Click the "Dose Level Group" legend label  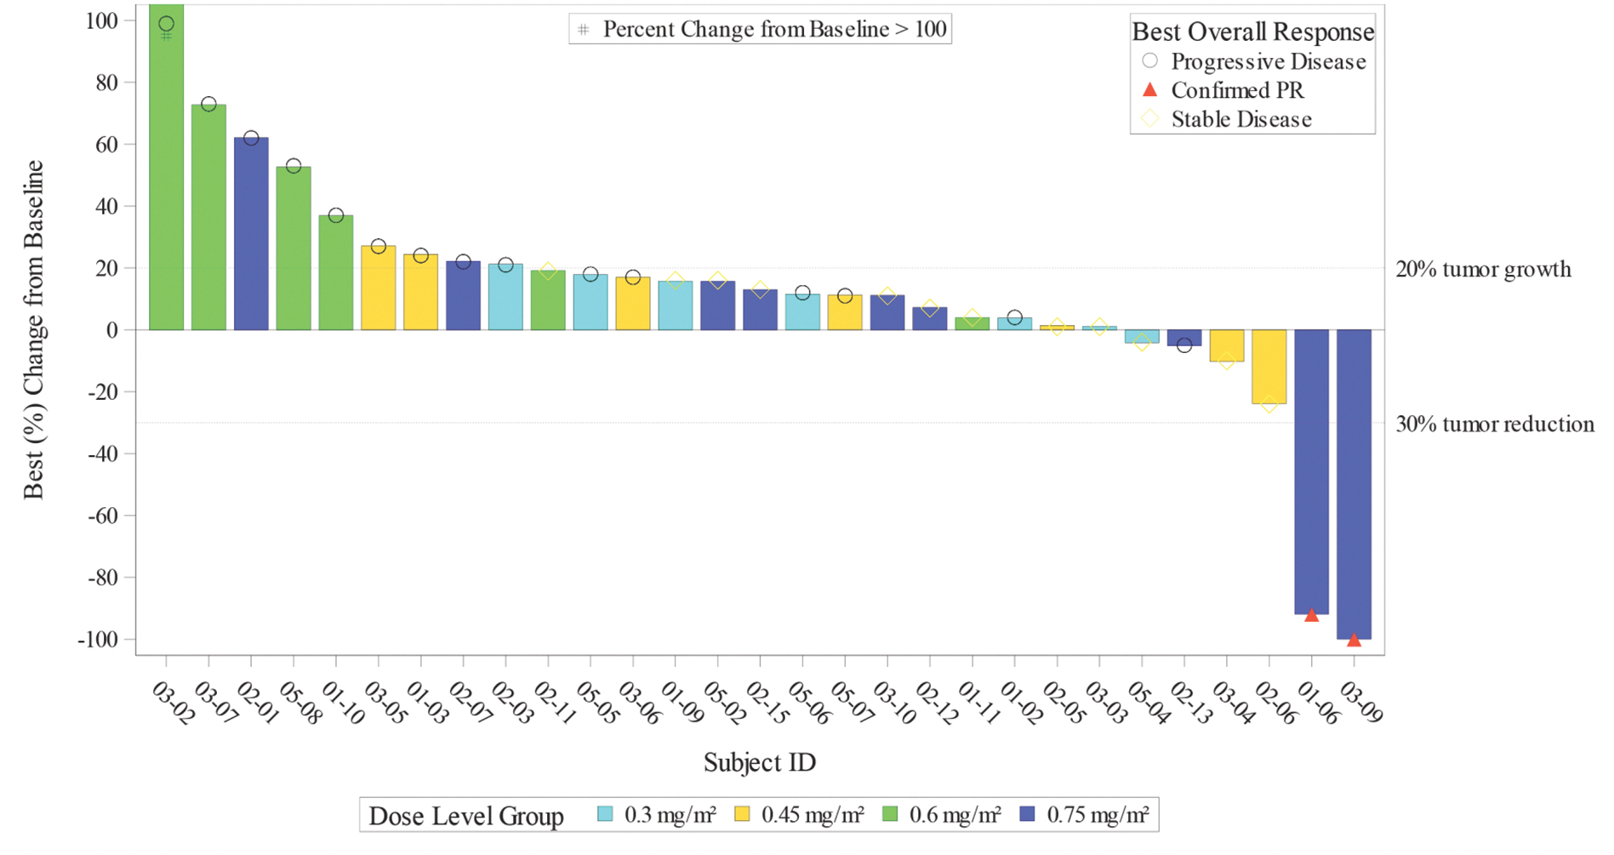pos(466,816)
